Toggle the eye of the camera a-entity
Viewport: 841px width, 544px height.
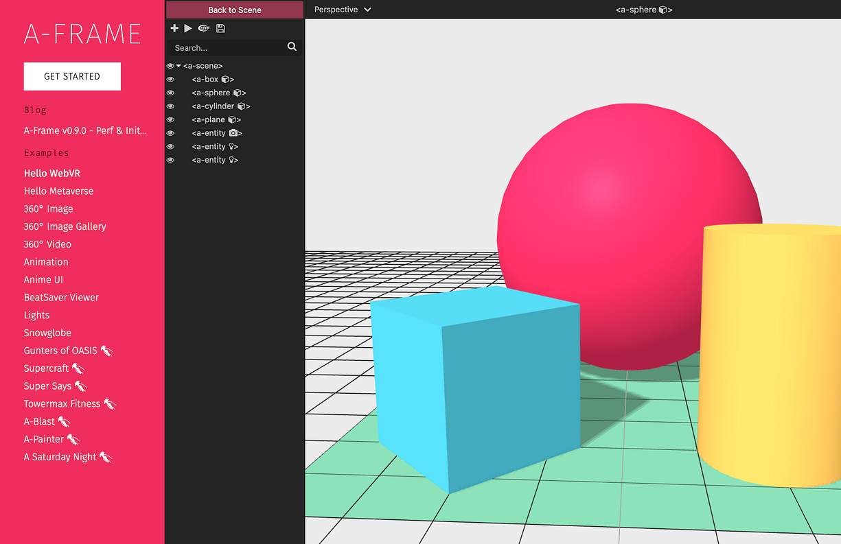170,133
